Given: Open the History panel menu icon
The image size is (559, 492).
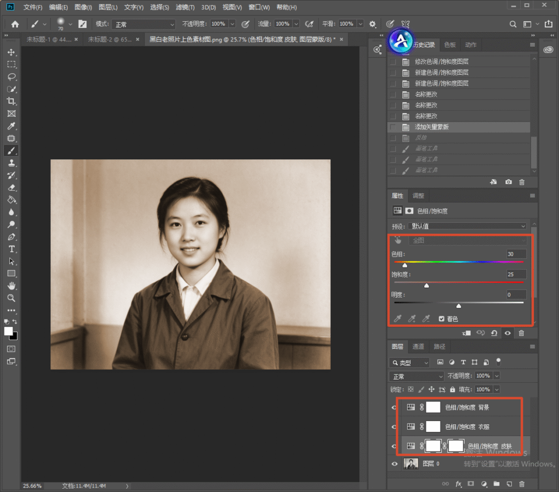Looking at the screenshot, I should (x=532, y=45).
